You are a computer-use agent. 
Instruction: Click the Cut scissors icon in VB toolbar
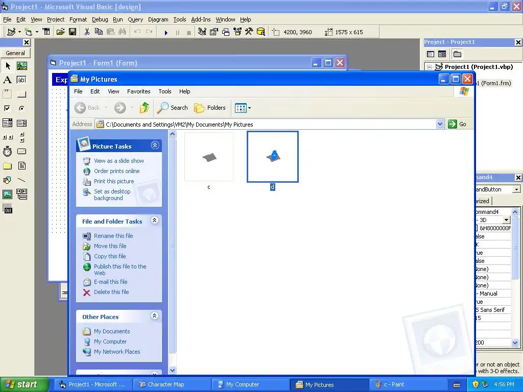point(87,32)
